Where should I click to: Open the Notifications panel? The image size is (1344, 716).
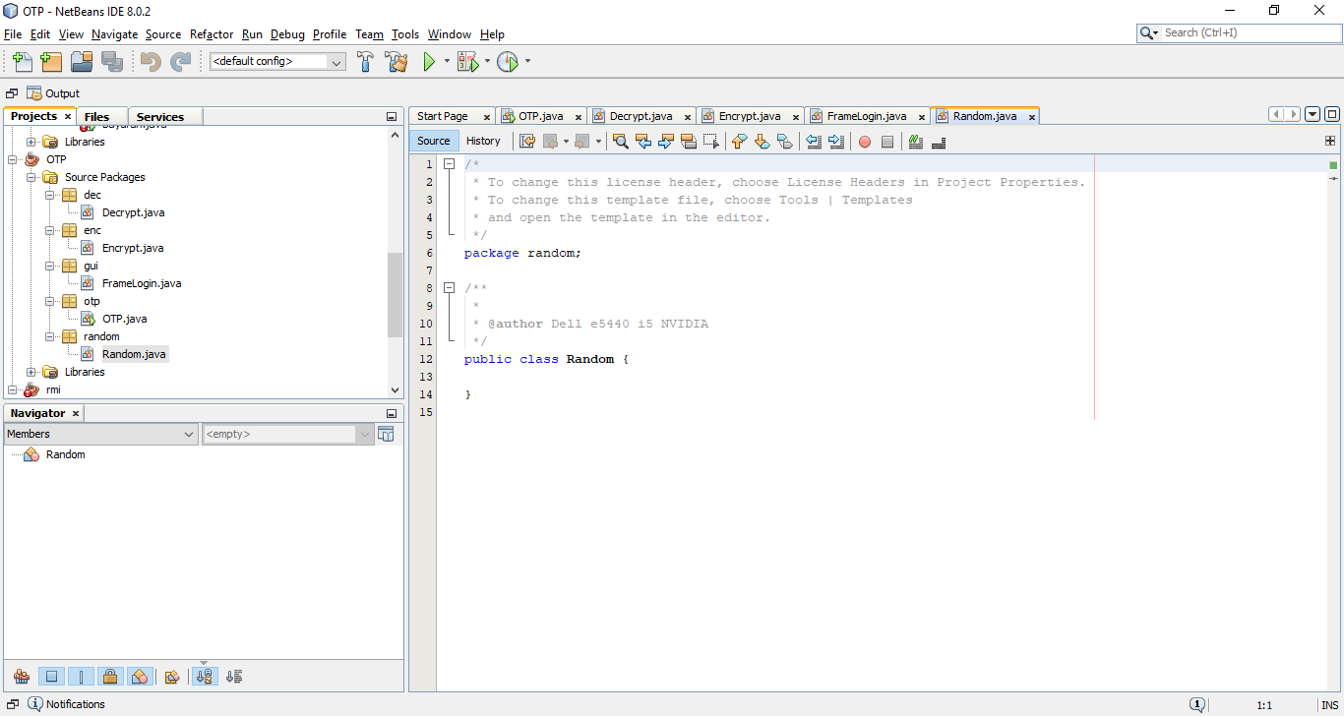[x=66, y=703]
